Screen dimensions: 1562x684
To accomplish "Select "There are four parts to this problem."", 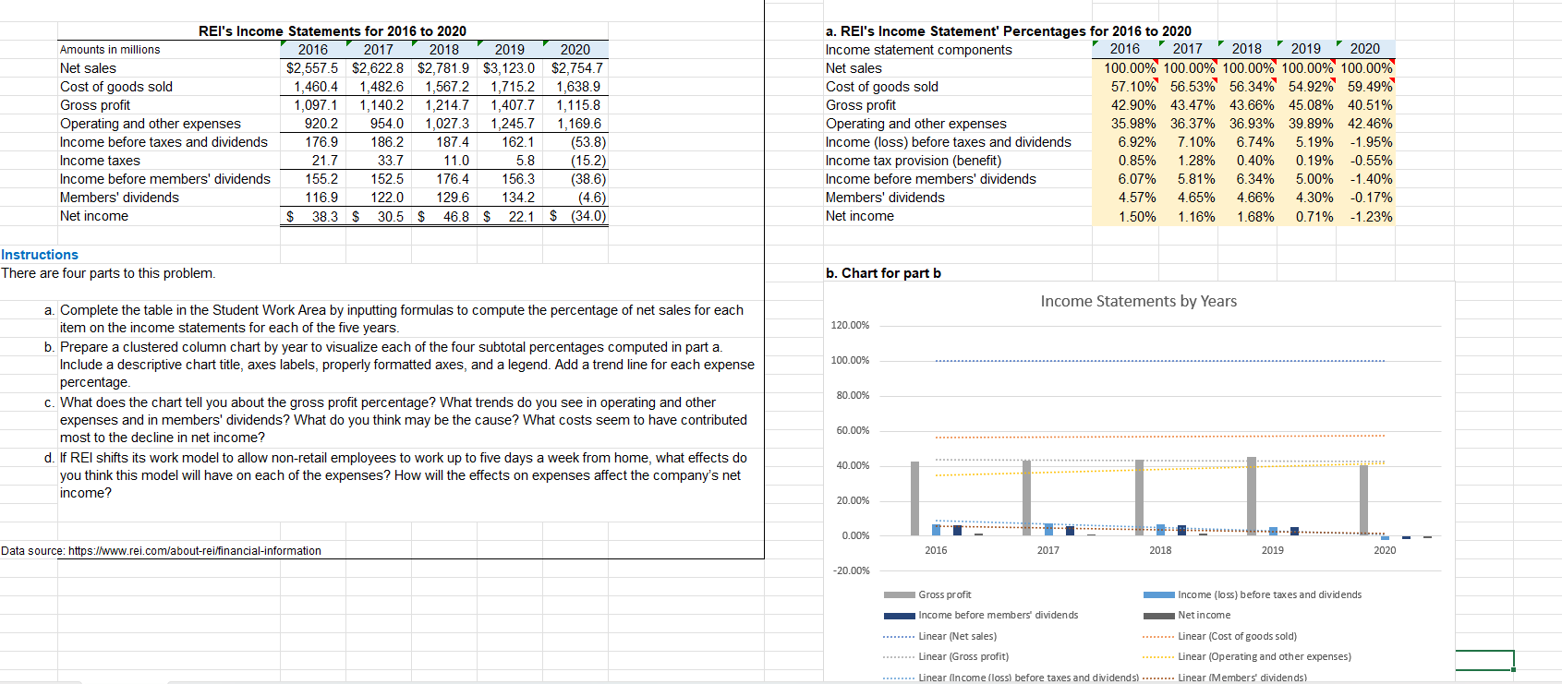I will pyautogui.click(x=108, y=273).
